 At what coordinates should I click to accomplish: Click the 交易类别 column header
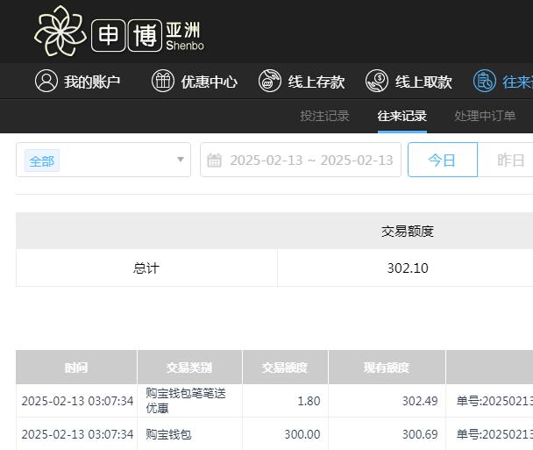point(189,368)
